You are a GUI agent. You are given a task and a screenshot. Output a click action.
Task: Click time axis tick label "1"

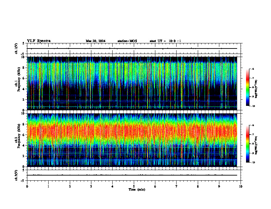click(x=48, y=186)
